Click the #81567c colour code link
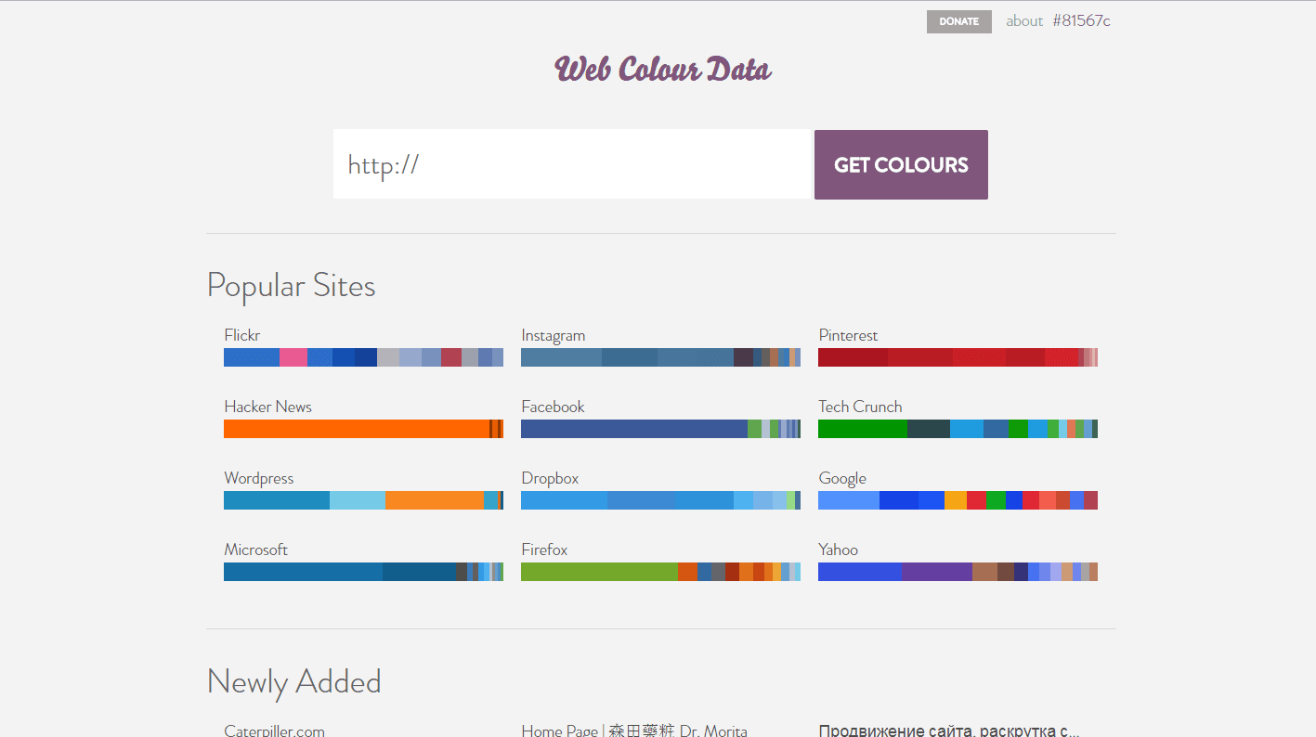This screenshot has width=1316, height=737. click(1081, 20)
